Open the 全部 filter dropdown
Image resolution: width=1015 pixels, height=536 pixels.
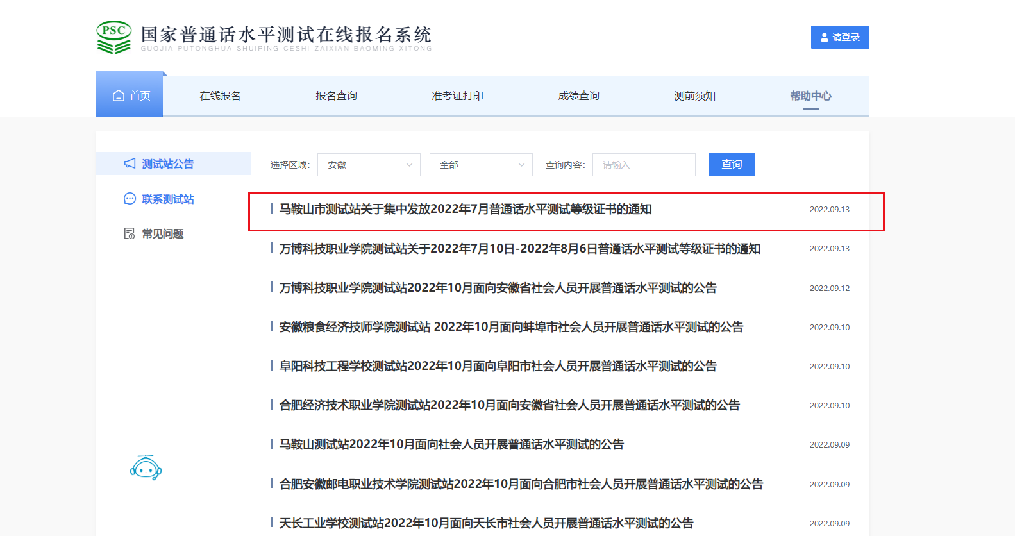[x=481, y=165]
